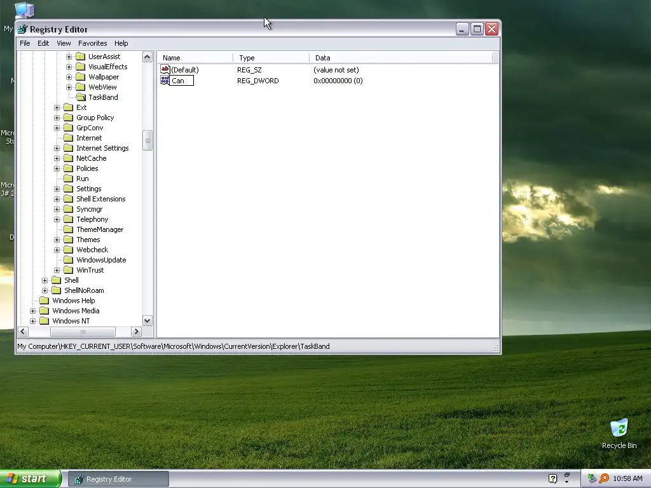The height and width of the screenshot is (488, 651).
Task: Sort values by the Type column header
Action: pos(271,58)
